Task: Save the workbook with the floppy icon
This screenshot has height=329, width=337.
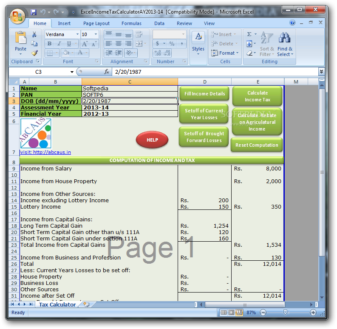Action: click(33, 12)
